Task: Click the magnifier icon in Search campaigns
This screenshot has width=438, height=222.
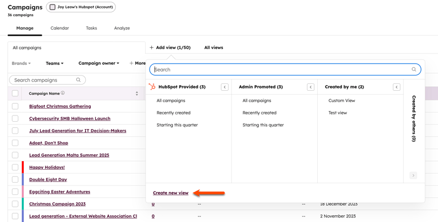Action: pos(78,80)
